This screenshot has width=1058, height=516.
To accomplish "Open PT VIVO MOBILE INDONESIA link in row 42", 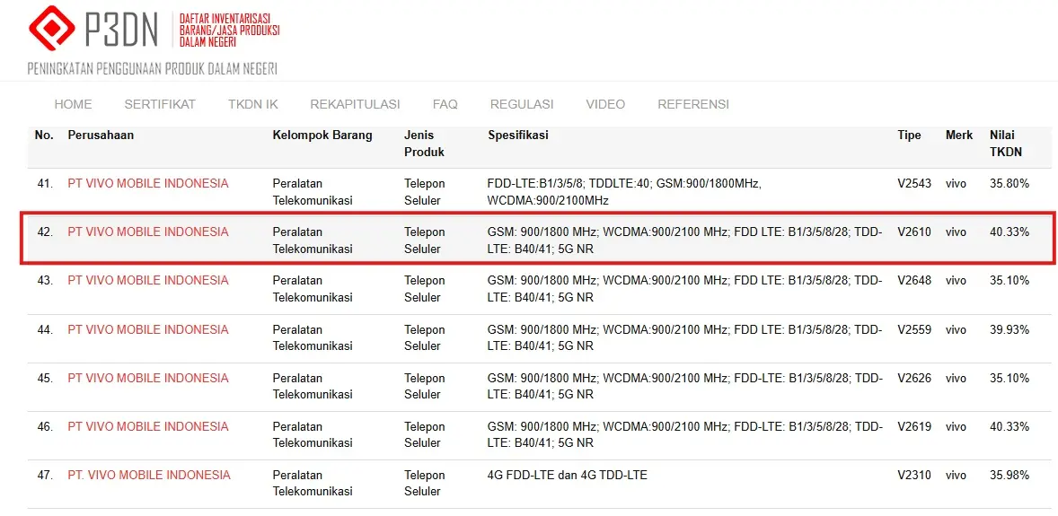I will (x=148, y=232).
